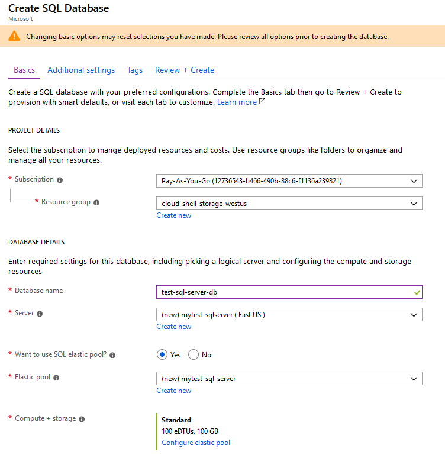Switch to the Additional settings tab
This screenshot has height=471, width=445.
click(81, 70)
